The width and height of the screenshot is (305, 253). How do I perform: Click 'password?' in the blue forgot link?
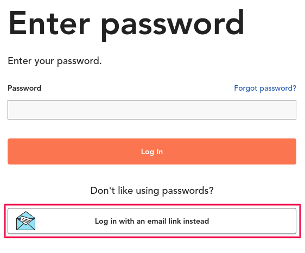point(278,88)
